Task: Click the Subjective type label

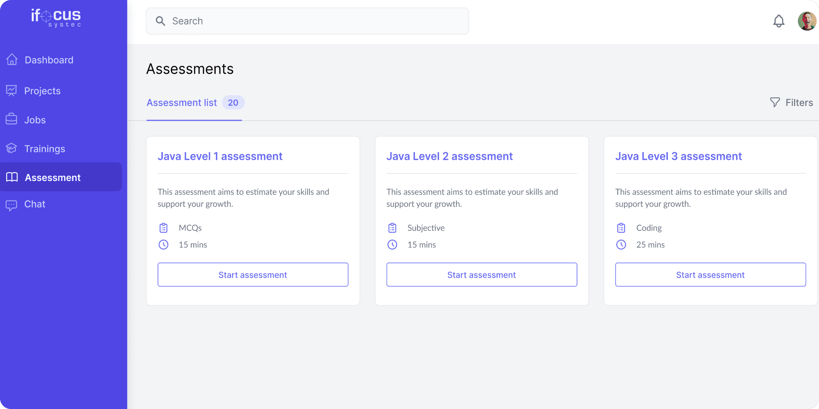Action: point(426,228)
